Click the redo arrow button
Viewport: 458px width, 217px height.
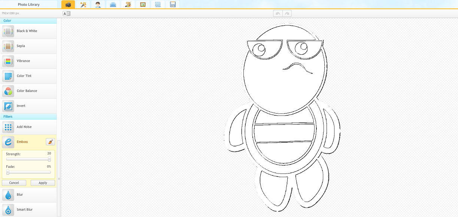(287, 13)
